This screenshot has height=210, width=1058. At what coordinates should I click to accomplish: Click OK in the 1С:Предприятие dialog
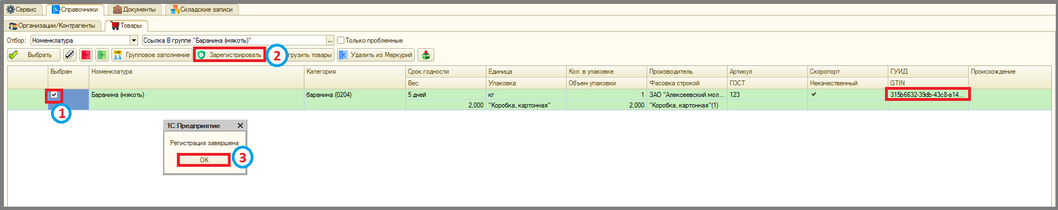[204, 160]
